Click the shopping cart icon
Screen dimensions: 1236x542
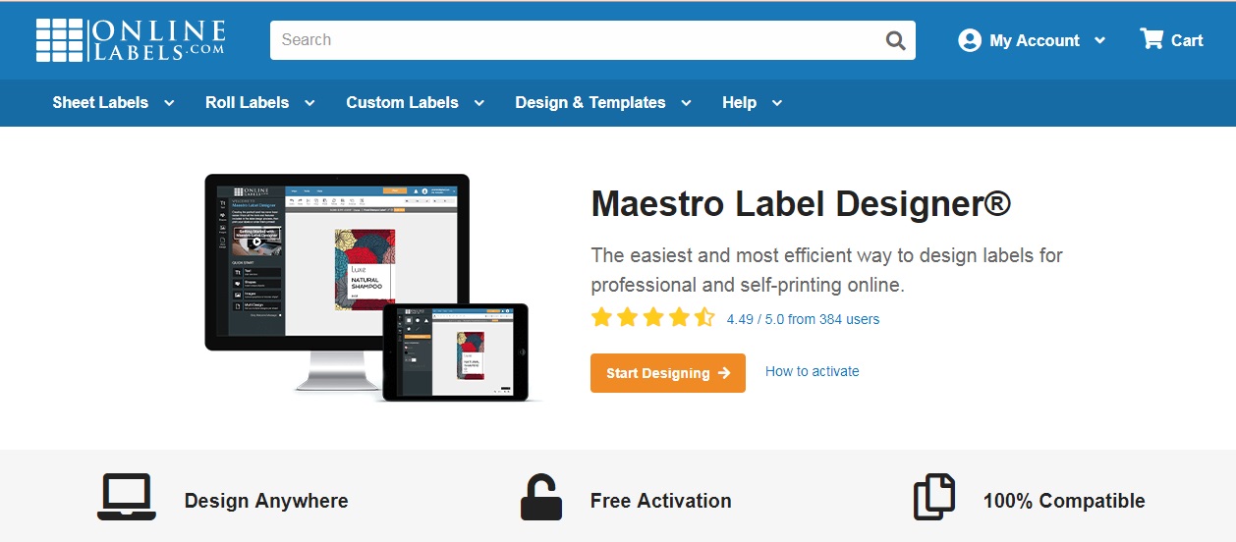[x=1151, y=39]
